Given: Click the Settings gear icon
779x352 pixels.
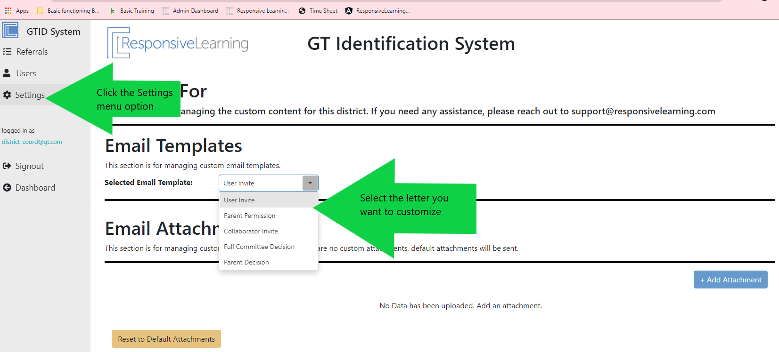Looking at the screenshot, I should (x=7, y=95).
